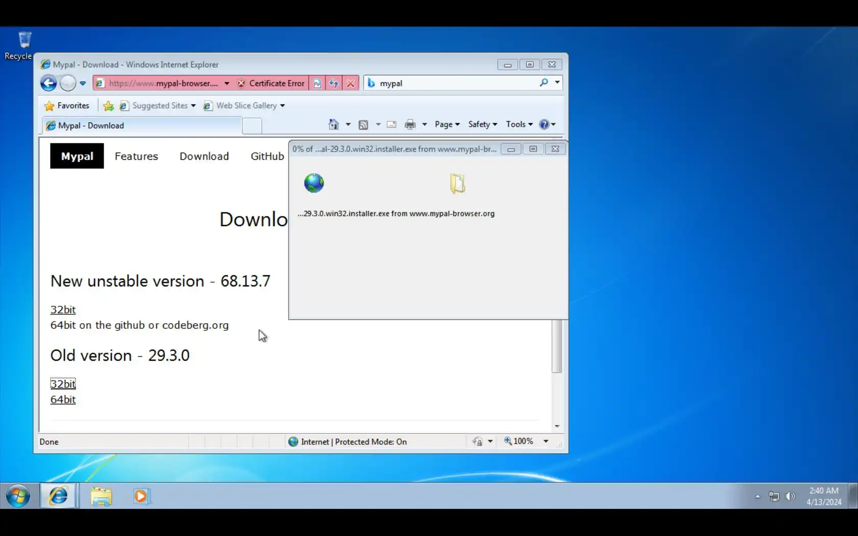Expand the Print options dropdown arrow
This screenshot has width=858, height=536.
tap(424, 125)
